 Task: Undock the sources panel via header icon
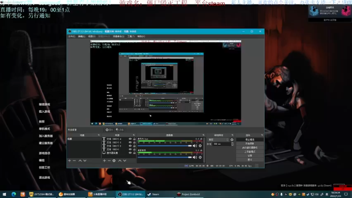(x=134, y=135)
